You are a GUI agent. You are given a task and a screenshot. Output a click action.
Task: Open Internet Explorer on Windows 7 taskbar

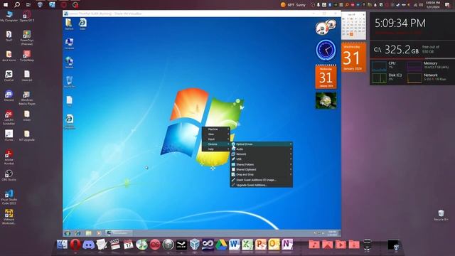tap(78, 233)
